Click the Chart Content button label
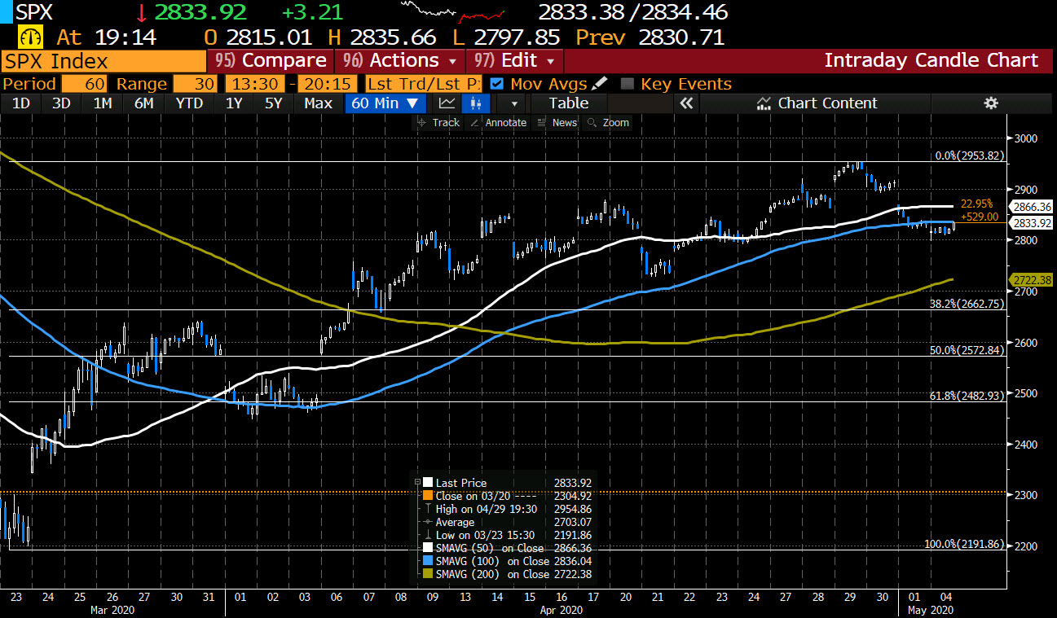1057x618 pixels. point(827,103)
